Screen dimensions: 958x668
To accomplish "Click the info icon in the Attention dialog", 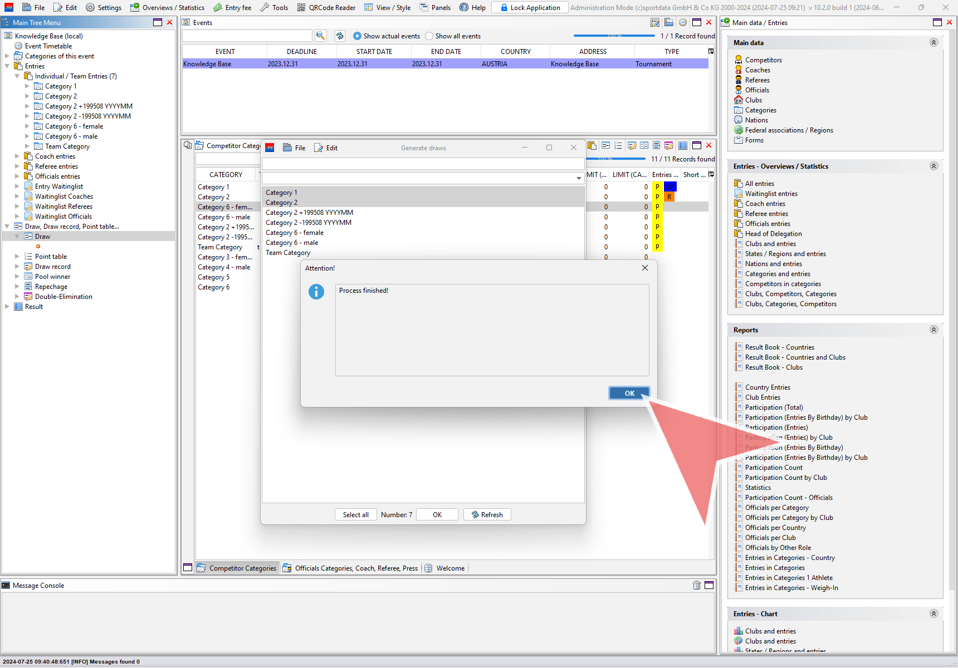I will (x=316, y=292).
